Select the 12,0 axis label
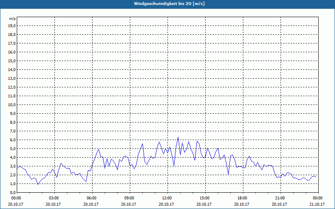Image resolution: width=335 pixels, height=209 pixels. [x=12, y=87]
